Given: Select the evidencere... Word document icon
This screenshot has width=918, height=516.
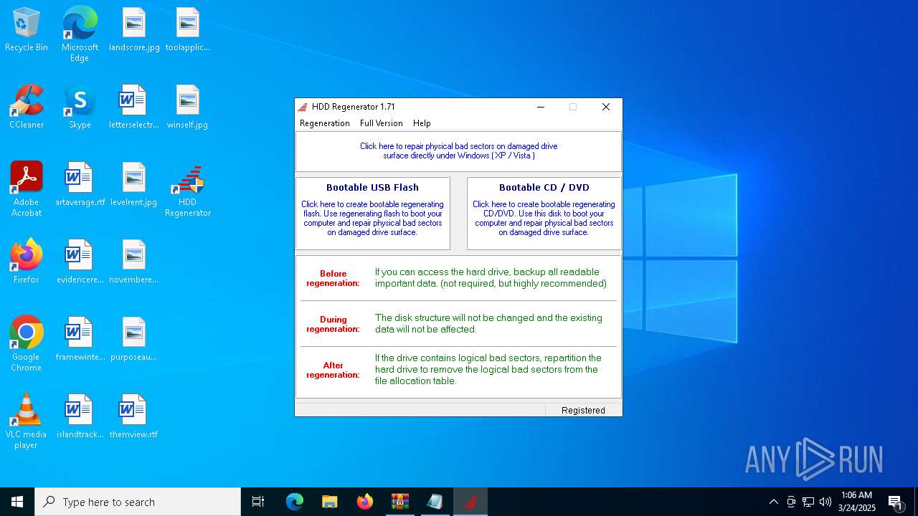Looking at the screenshot, I should (80, 262).
